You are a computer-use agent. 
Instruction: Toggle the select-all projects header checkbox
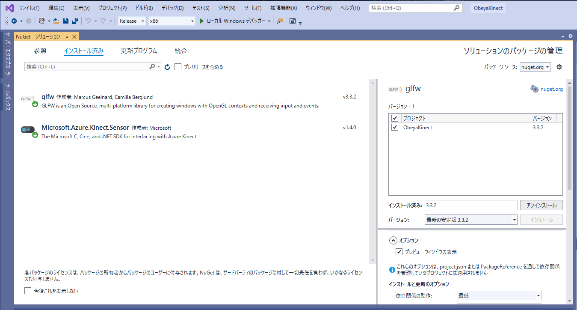pos(395,118)
